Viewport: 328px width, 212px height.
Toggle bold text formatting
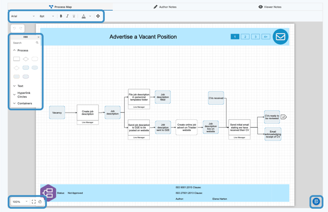click(61, 16)
